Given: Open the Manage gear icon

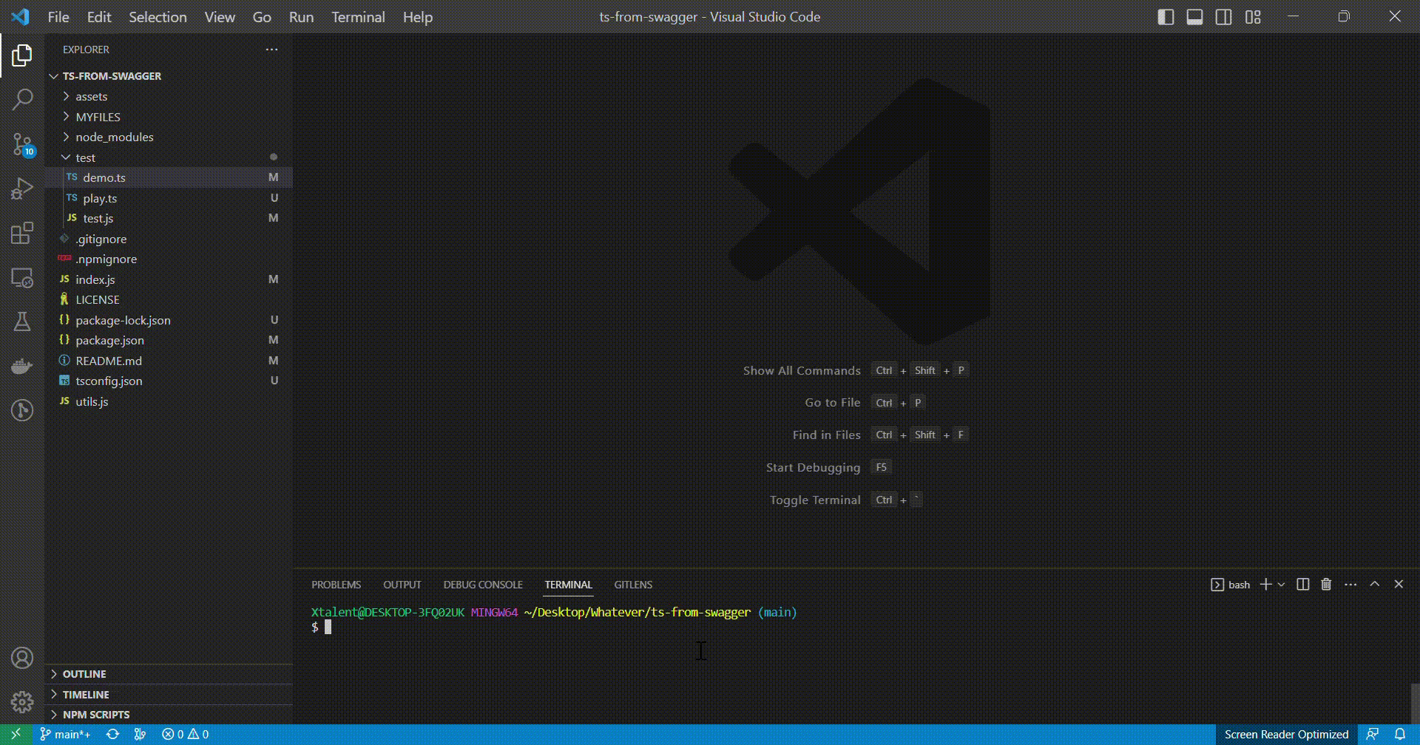Looking at the screenshot, I should click(22, 701).
